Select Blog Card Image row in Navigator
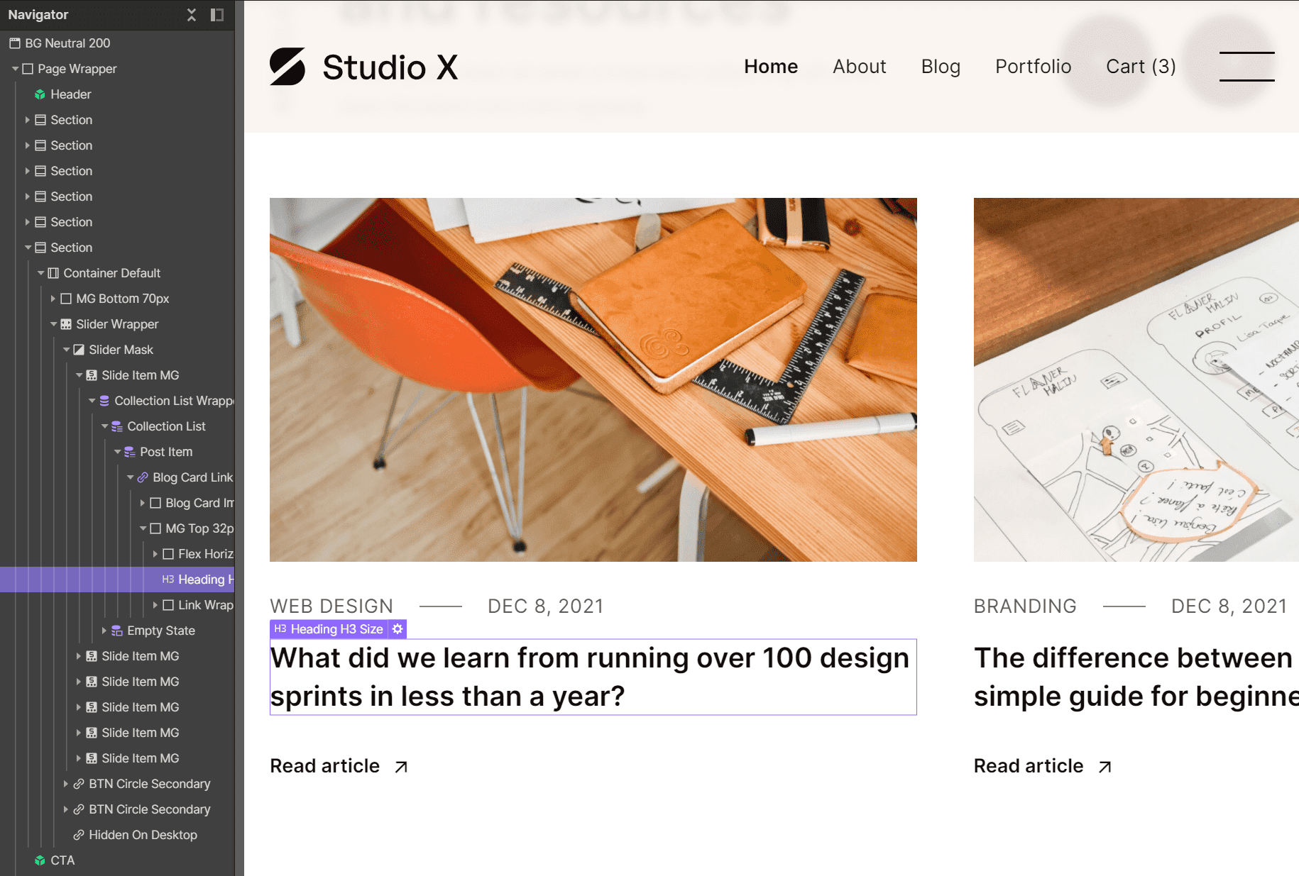 [117, 503]
